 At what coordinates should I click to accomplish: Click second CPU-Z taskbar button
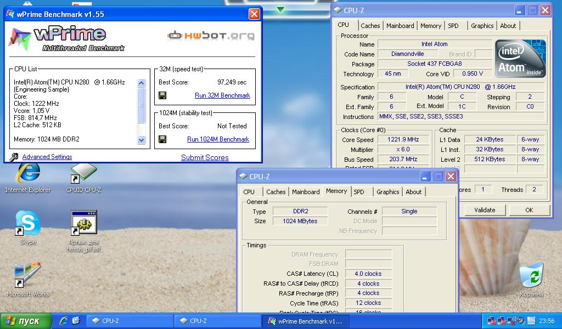(217, 321)
